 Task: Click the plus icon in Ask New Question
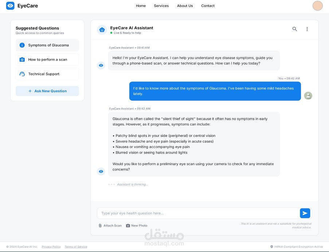click(30, 91)
